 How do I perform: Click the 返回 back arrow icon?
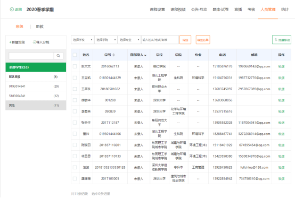pos(12,10)
